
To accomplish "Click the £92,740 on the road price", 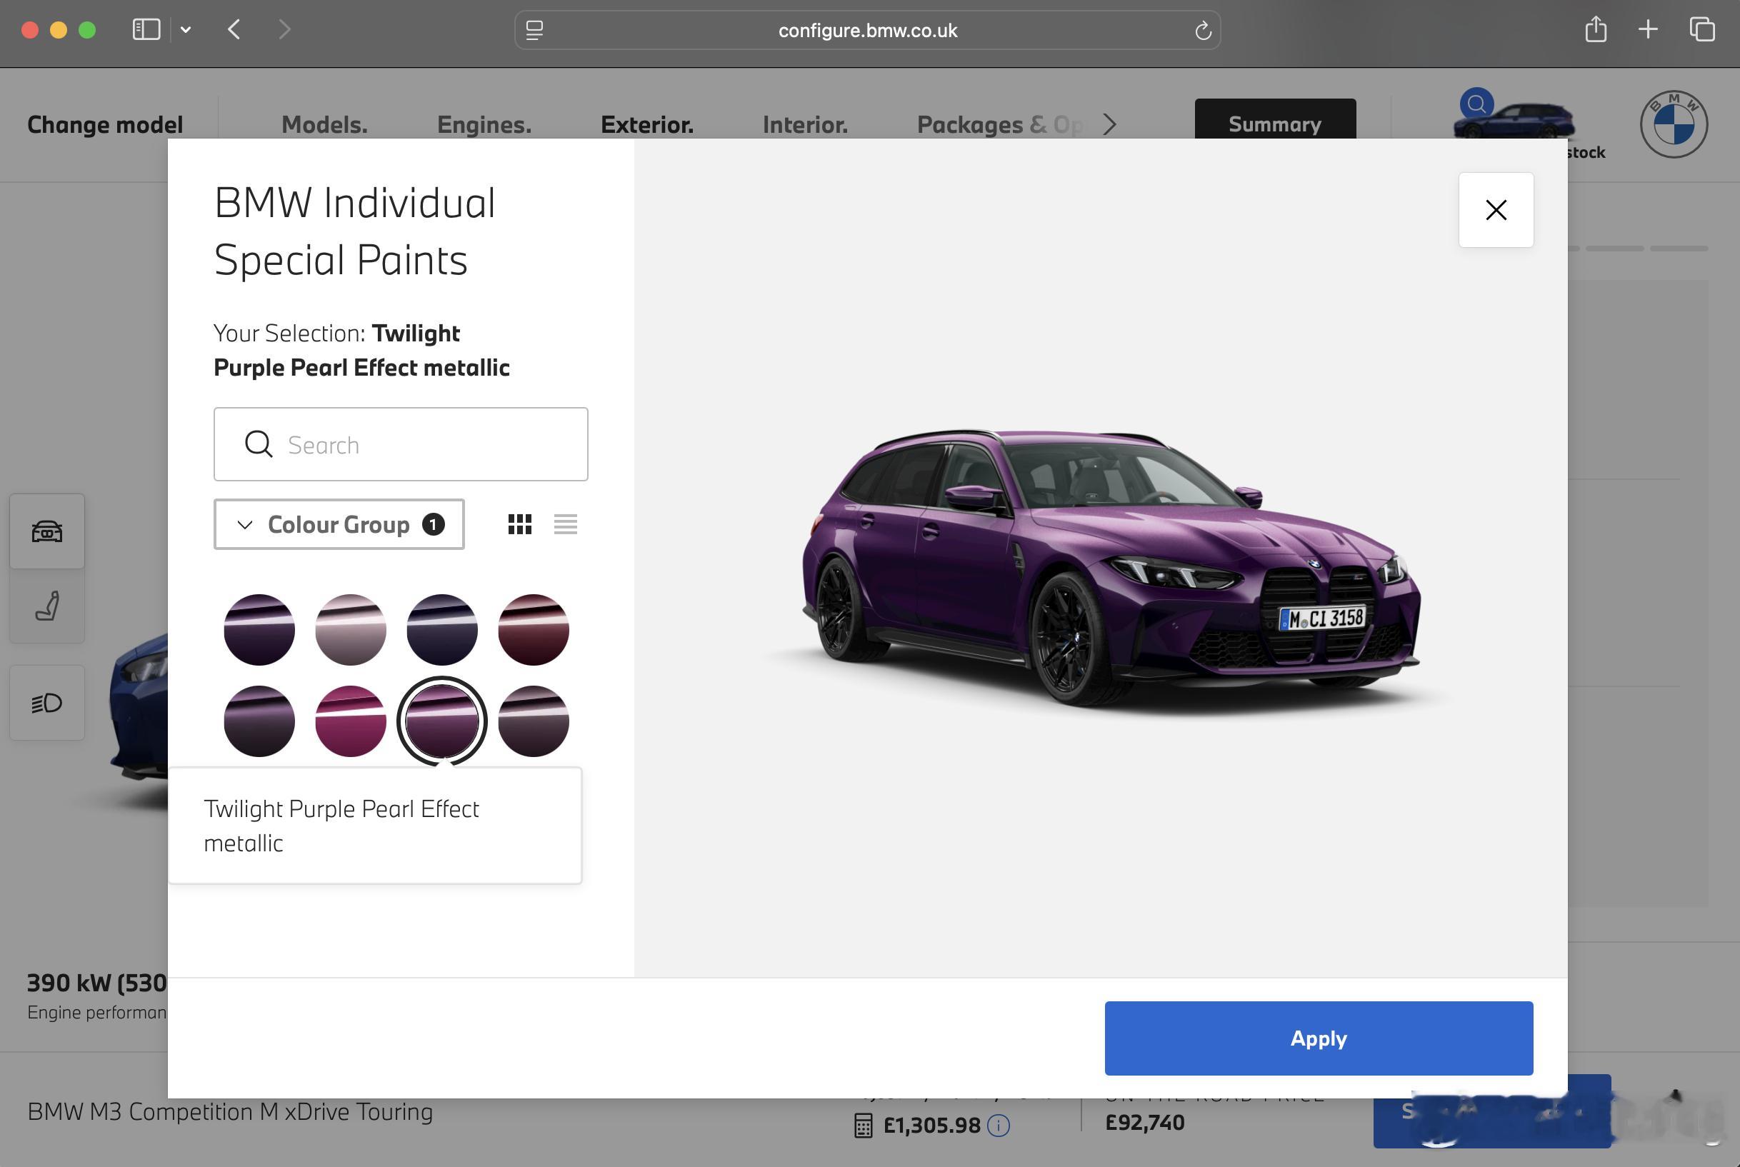I will click(x=1144, y=1122).
